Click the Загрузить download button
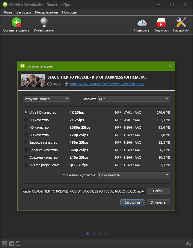The image size is (193, 248). (x=132, y=202)
